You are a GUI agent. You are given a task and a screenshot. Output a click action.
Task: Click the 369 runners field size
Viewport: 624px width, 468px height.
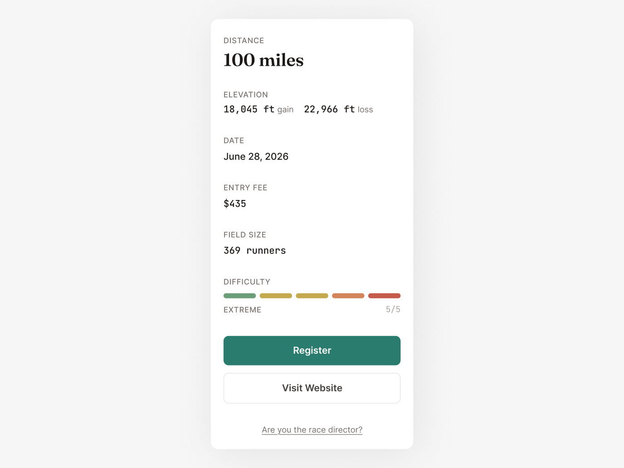click(254, 251)
